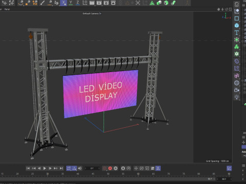The width and height of the screenshot is (246, 184).
Task: Add a Cube primitive object
Action: 237,26
